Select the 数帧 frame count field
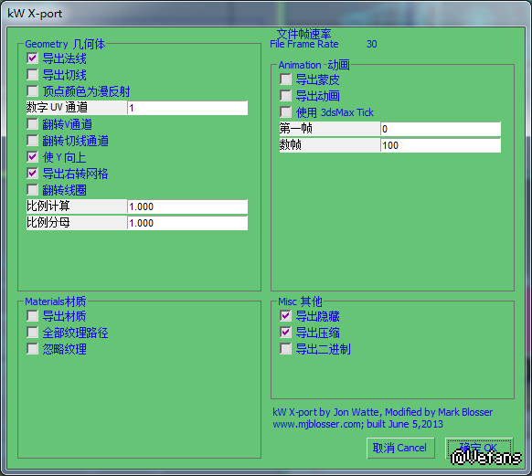 (441, 145)
